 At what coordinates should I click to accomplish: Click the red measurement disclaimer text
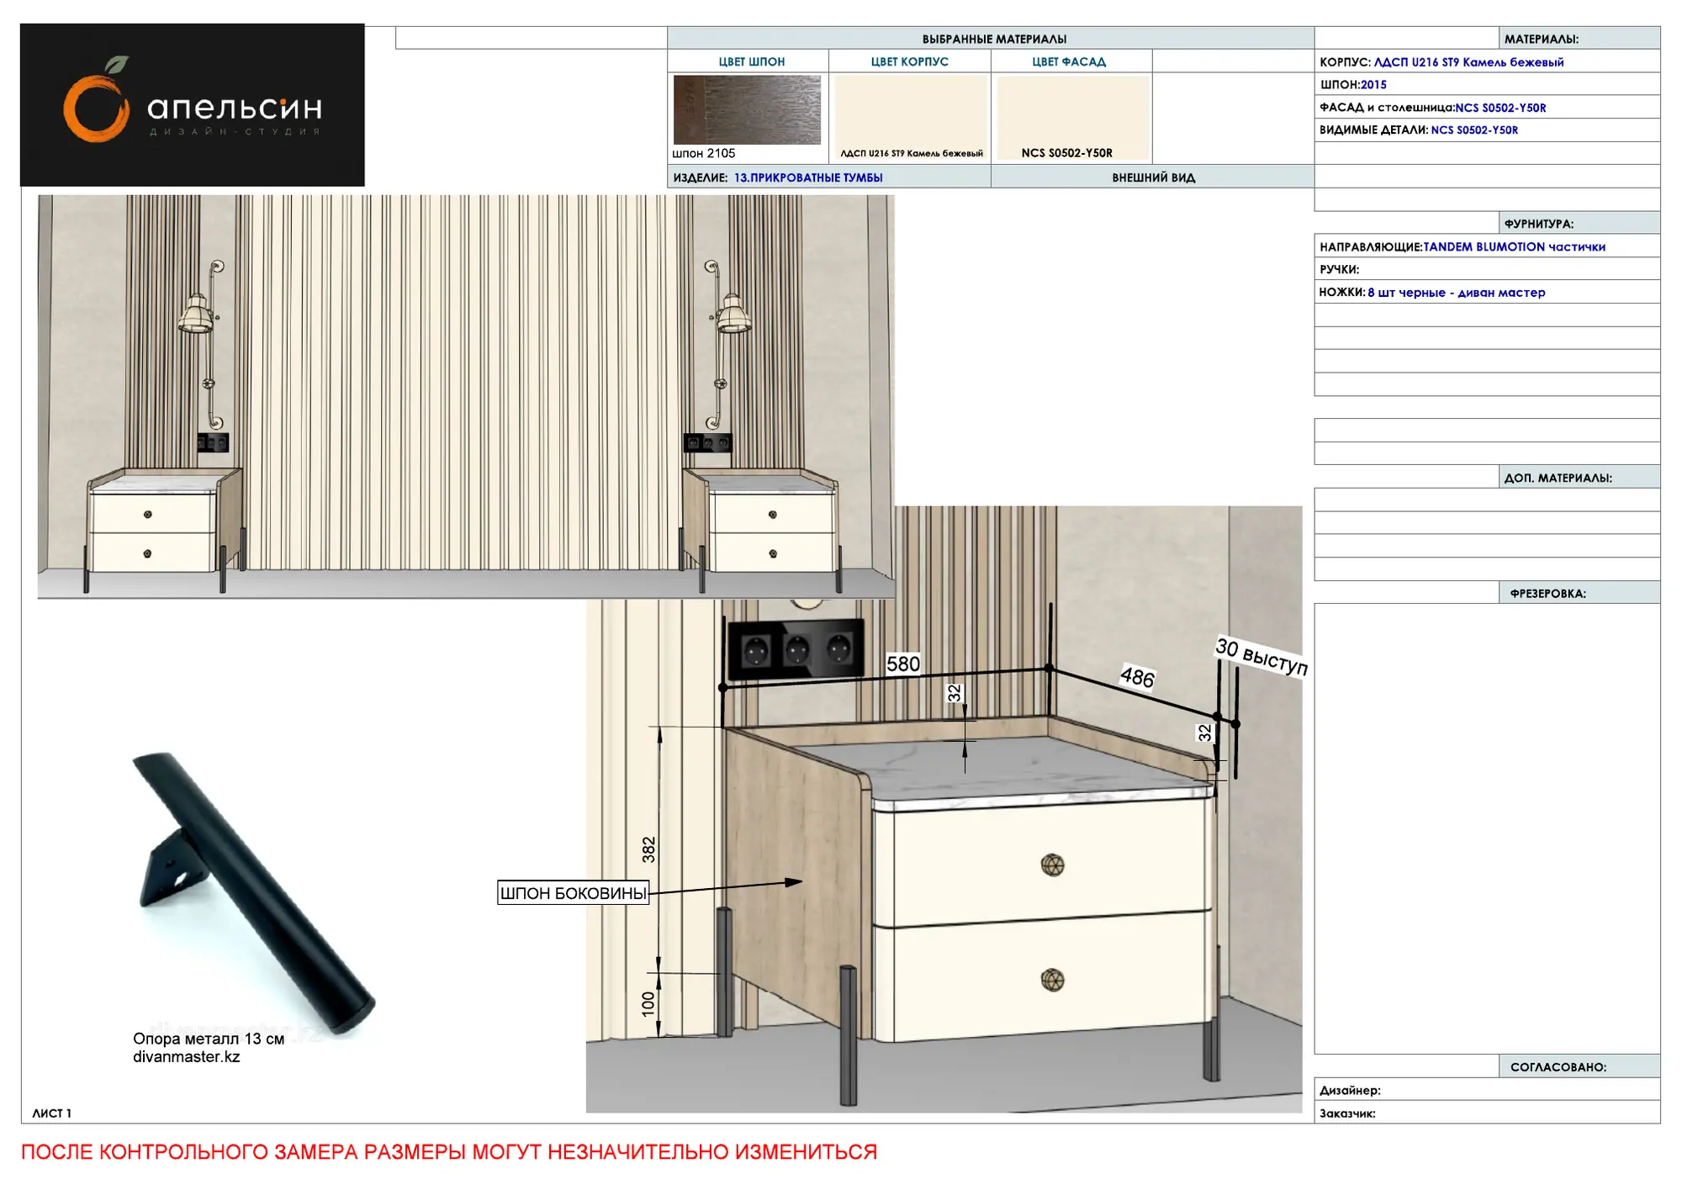coord(449,1151)
